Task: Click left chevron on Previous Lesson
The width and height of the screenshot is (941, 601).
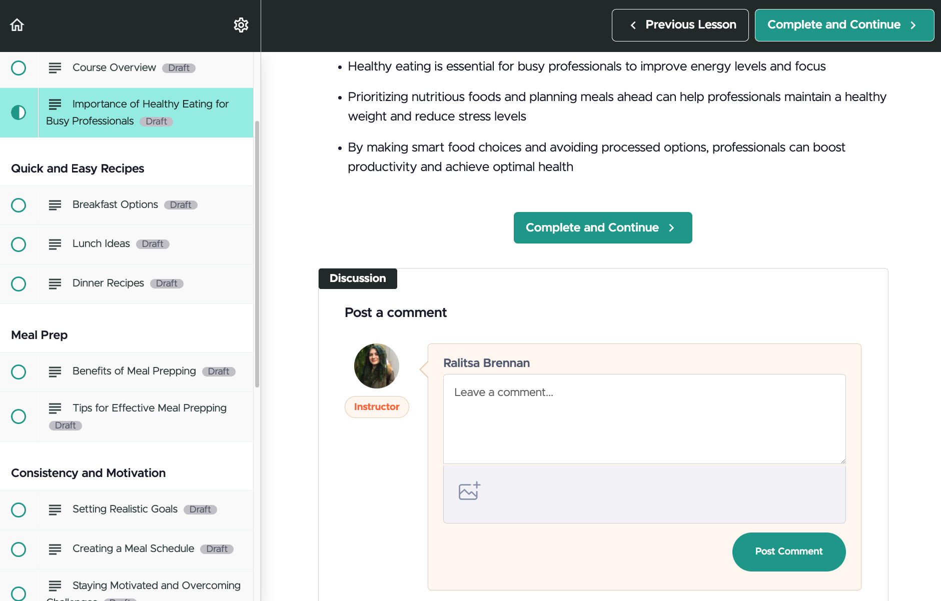Action: pos(633,25)
